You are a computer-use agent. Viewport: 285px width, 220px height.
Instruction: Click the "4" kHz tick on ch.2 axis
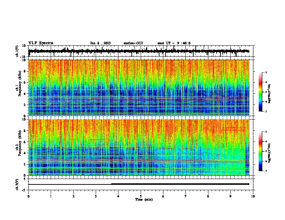pos(25,153)
